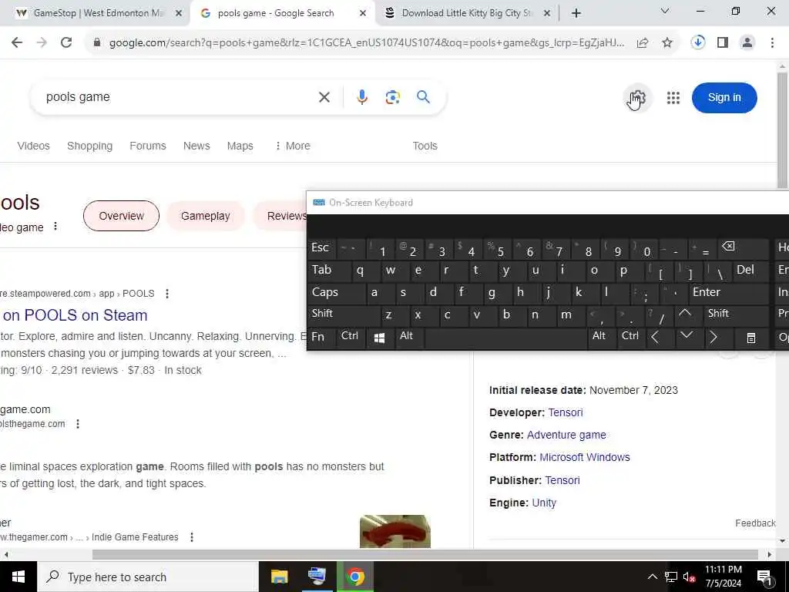Open the Tensori publisher link
The image size is (789, 592).
point(562,480)
